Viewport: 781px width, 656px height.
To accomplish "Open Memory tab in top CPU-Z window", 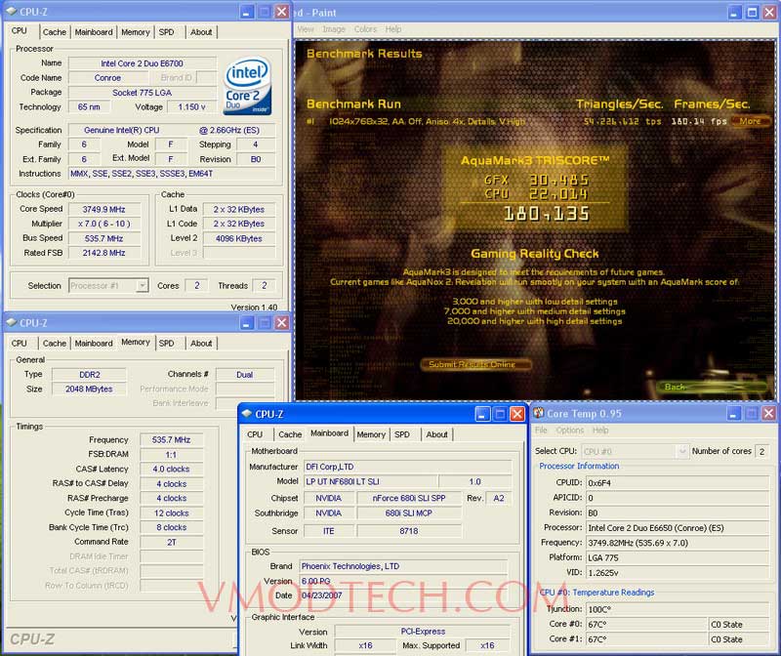I will (x=135, y=32).
